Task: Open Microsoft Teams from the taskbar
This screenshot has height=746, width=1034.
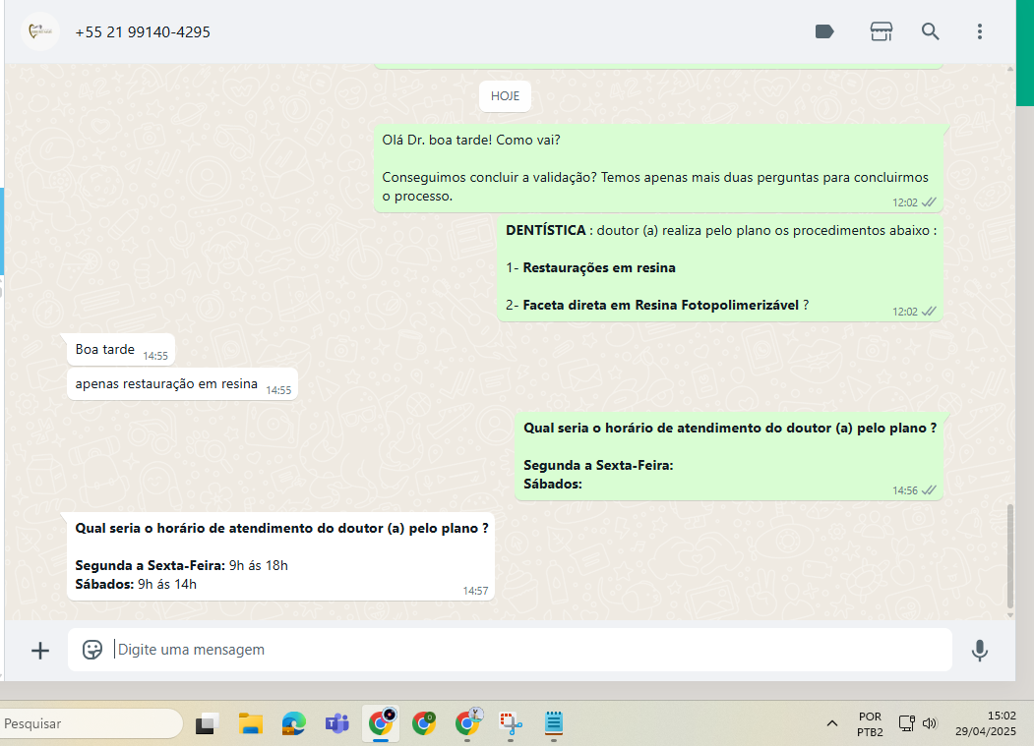Action: click(x=337, y=723)
